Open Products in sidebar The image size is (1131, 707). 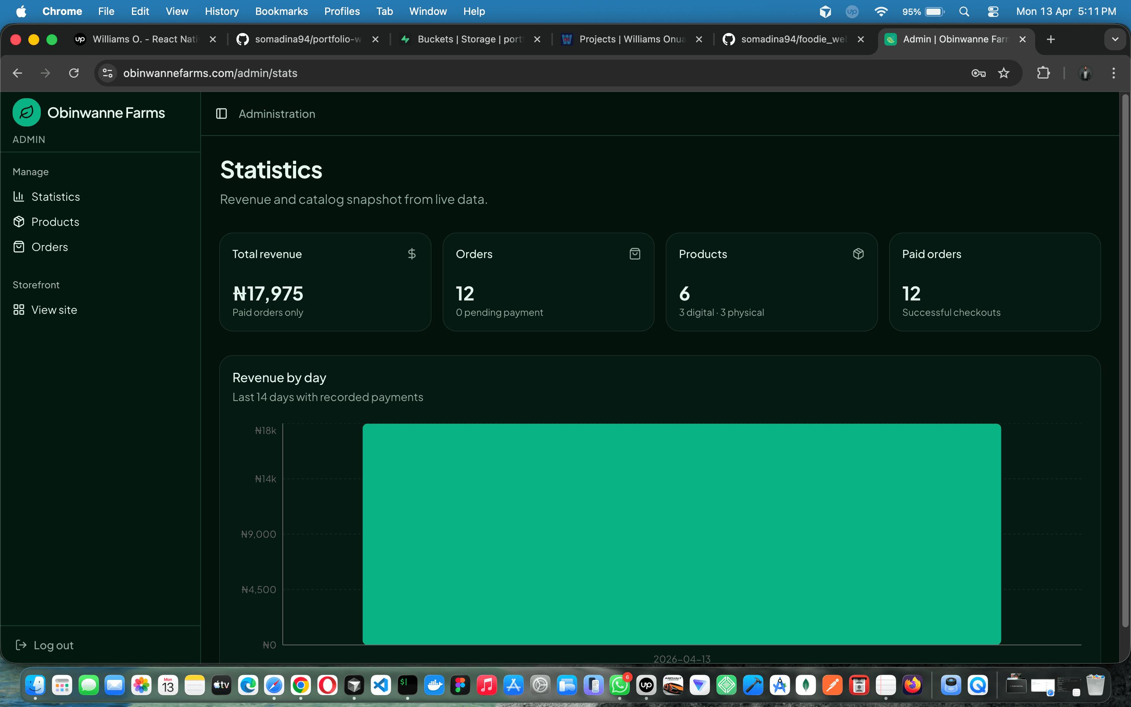coord(55,222)
